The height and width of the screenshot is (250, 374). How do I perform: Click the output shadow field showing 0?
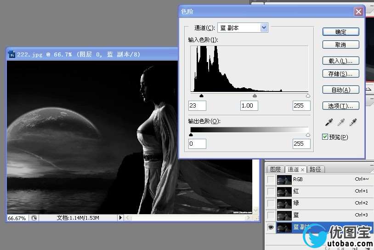(197, 144)
